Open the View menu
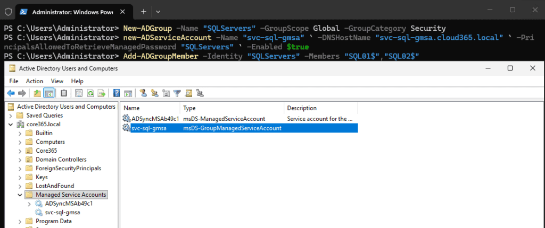Screen dimensions: 545x228 (57, 81)
